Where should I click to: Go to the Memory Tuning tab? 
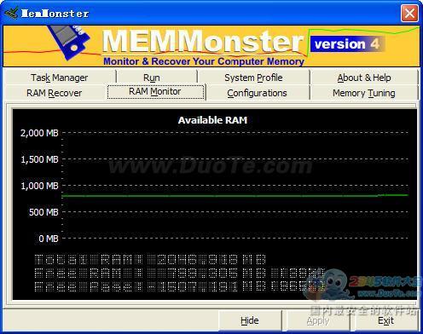364,93
